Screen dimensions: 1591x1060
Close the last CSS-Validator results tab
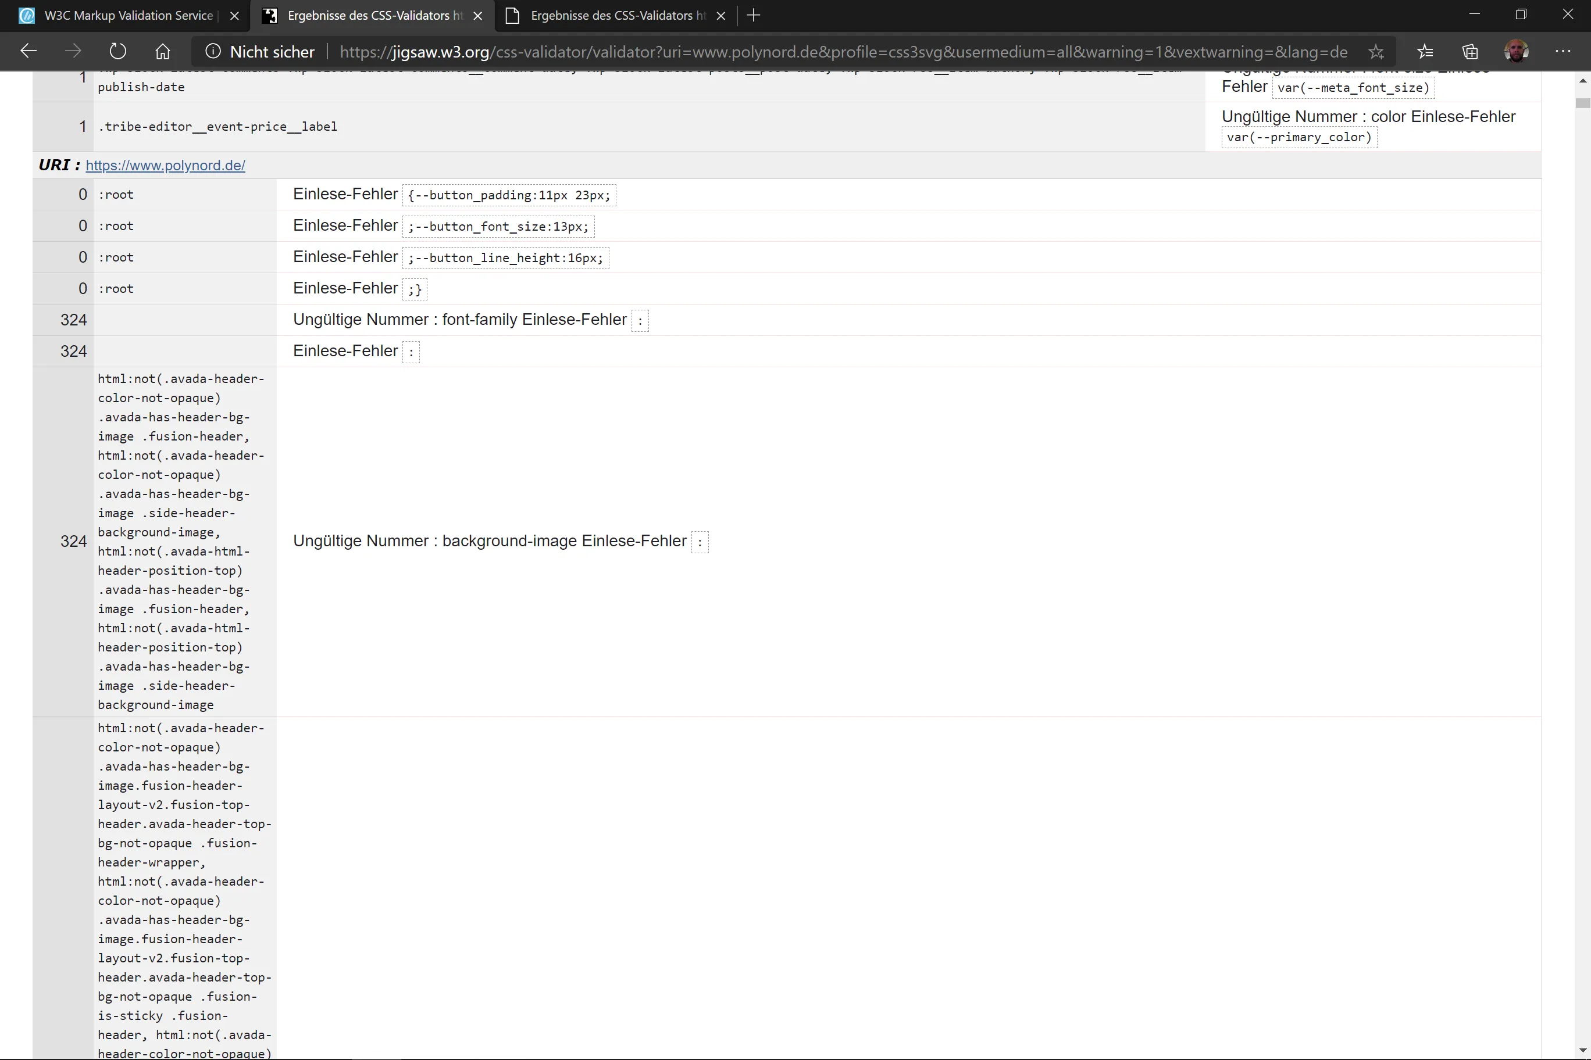[x=721, y=16]
